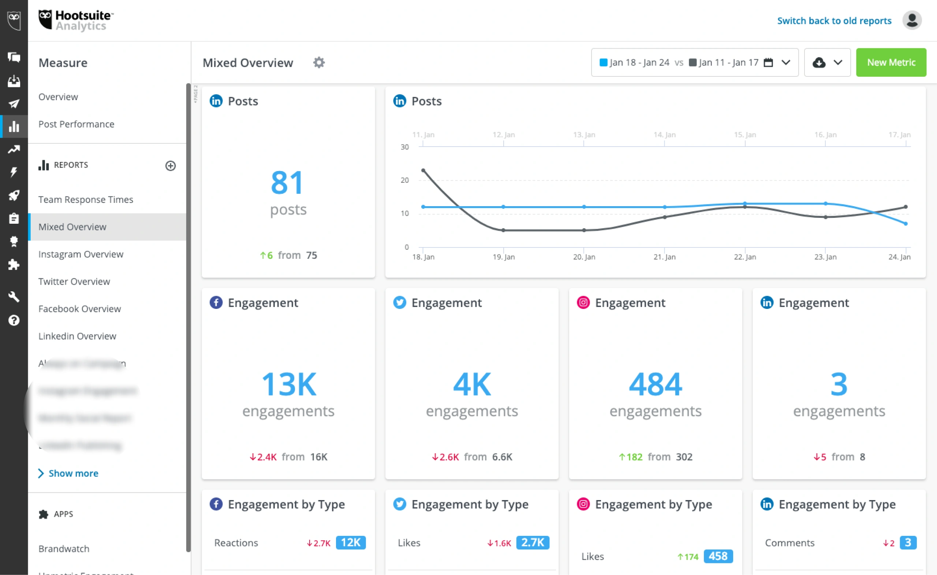Add a report using the plus icon
Viewport: 937px width, 575px height.
click(x=170, y=166)
